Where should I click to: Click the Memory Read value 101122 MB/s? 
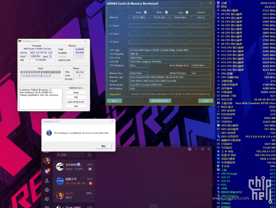[139, 17]
